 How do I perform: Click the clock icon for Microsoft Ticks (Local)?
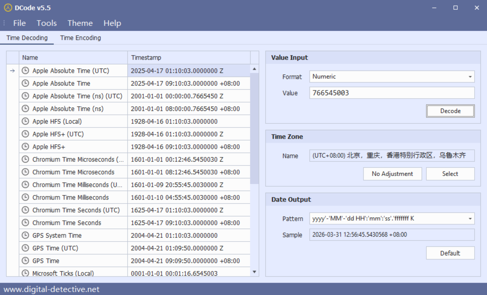pos(25,273)
